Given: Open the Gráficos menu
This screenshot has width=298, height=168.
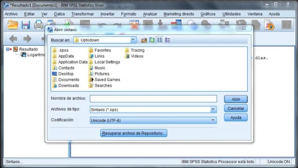Looking at the screenshot, I should click(x=208, y=14).
